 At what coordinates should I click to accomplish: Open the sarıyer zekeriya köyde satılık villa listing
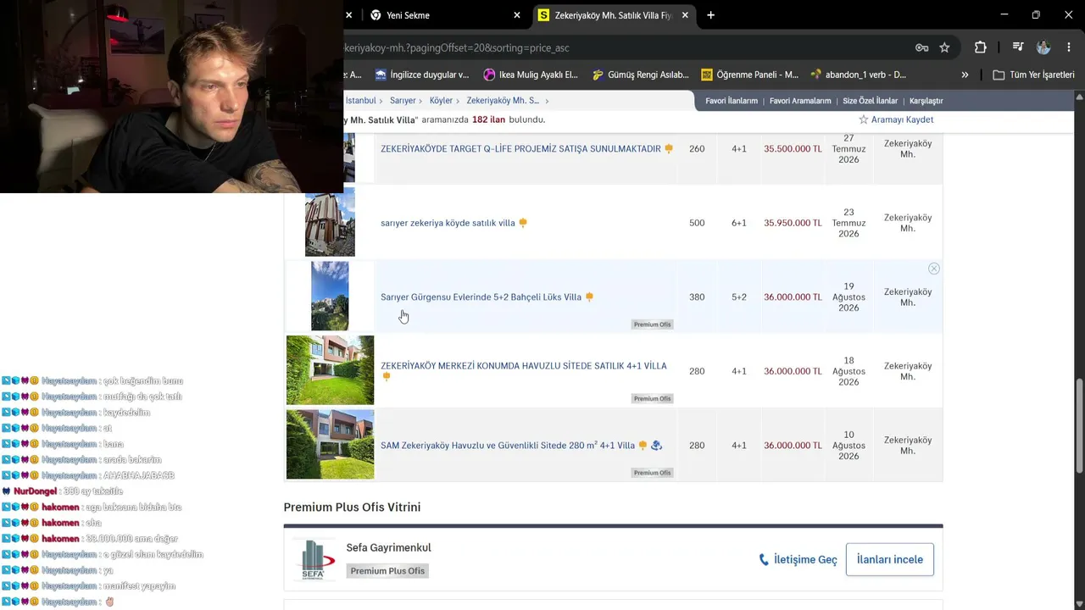click(x=448, y=223)
